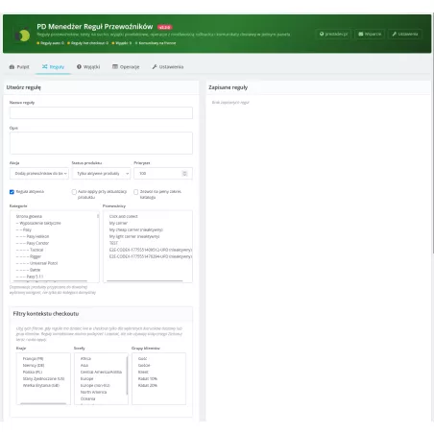Open the prestadev.pl link in header
This screenshot has width=434, height=434.
[x=333, y=34]
